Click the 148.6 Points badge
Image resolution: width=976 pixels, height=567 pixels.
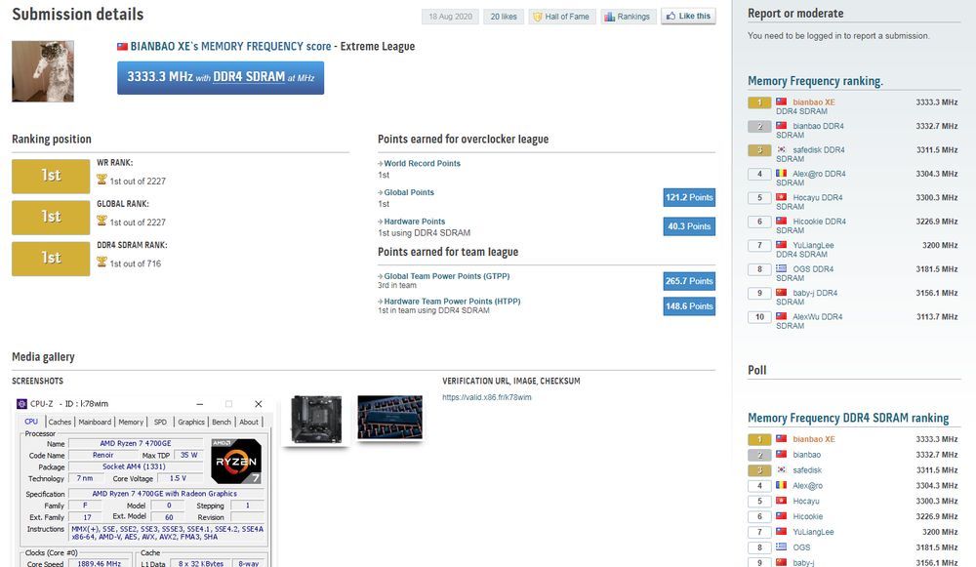coord(689,306)
